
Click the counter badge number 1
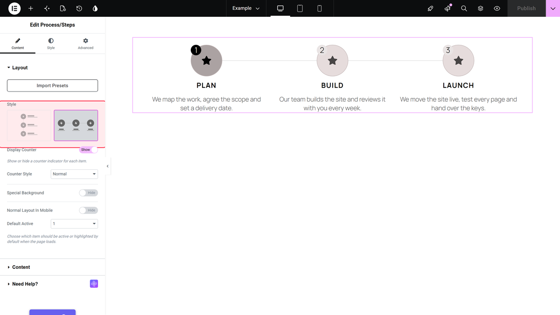196,50
